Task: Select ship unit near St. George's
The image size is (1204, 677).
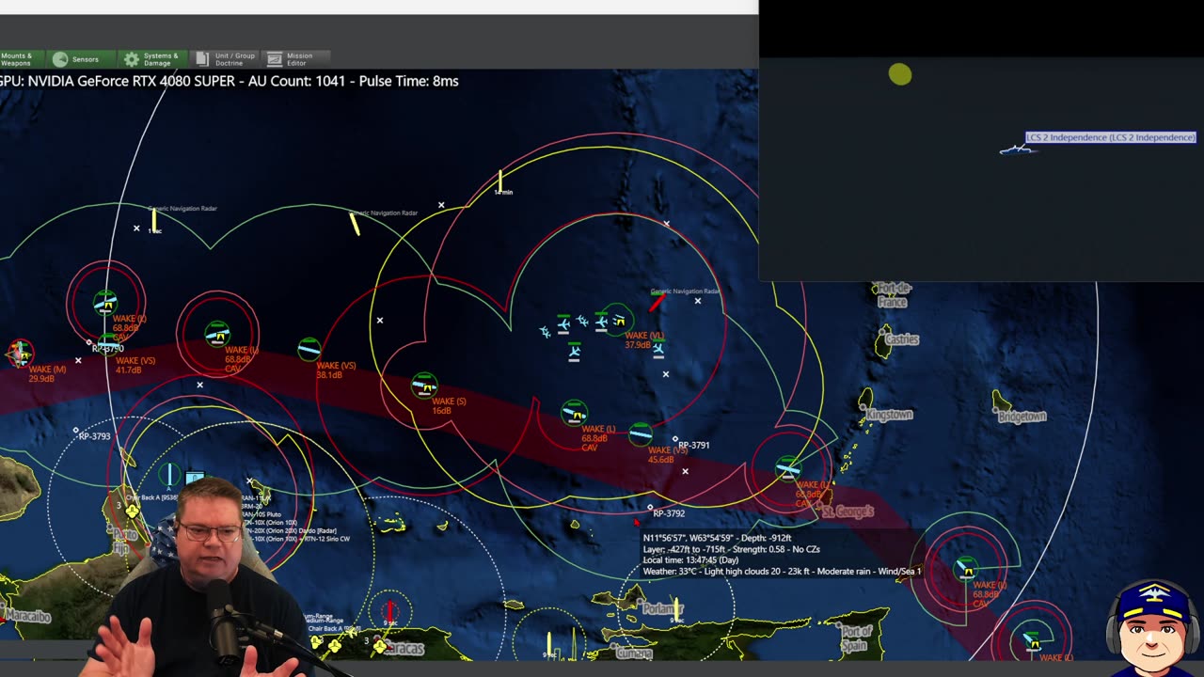Action: pos(788,468)
